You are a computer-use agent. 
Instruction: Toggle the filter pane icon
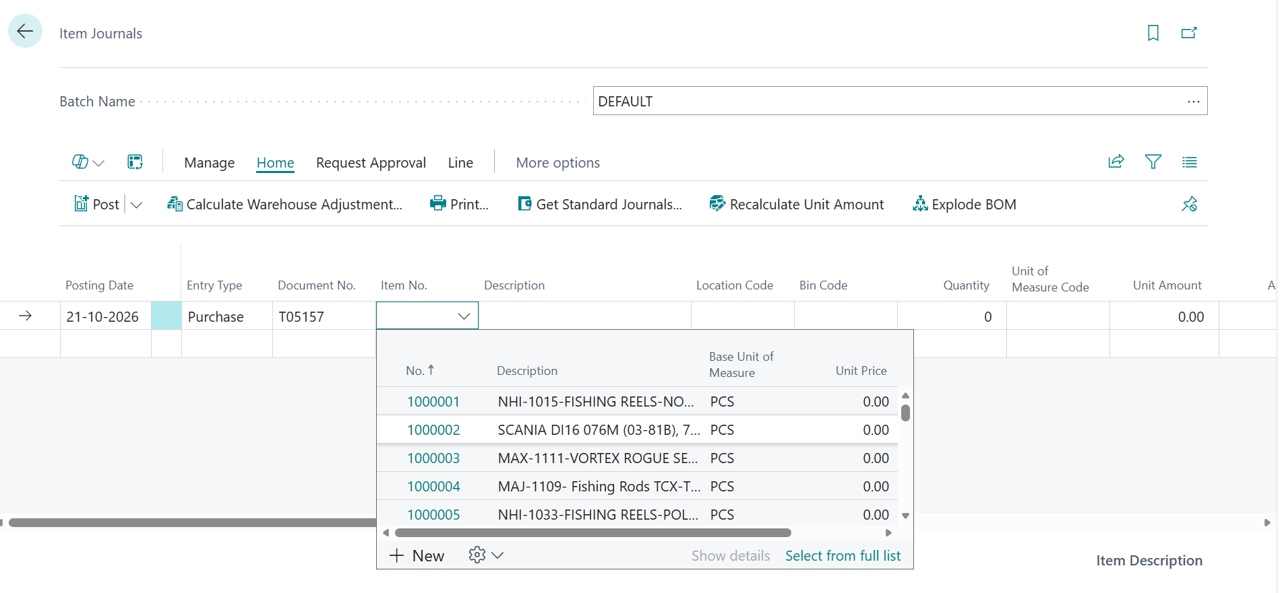pyautogui.click(x=1153, y=162)
